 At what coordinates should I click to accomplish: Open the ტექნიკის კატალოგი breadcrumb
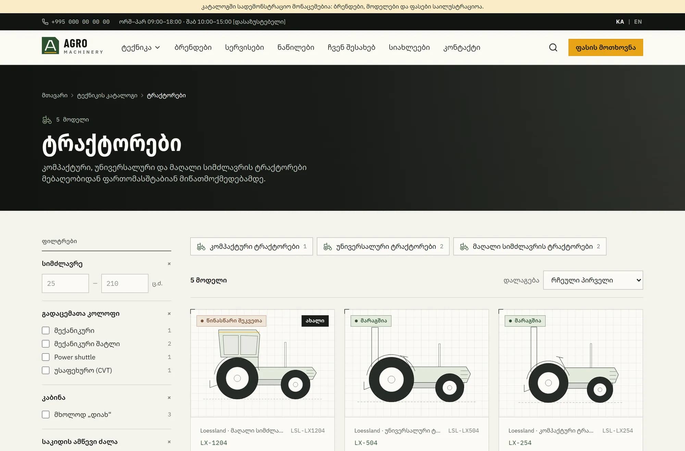coord(107,95)
